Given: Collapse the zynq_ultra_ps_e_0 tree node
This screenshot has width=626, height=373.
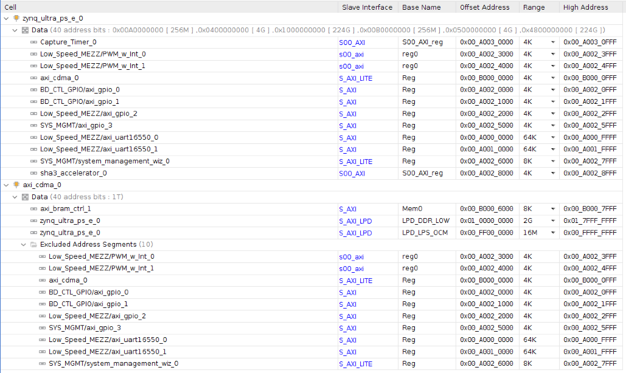Looking at the screenshot, I should 7,18.
